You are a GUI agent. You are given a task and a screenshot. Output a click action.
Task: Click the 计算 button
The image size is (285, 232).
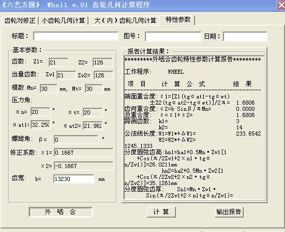pyautogui.click(x=161, y=212)
